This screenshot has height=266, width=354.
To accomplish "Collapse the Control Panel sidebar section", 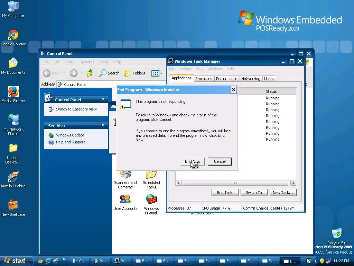I will pos(103,99).
